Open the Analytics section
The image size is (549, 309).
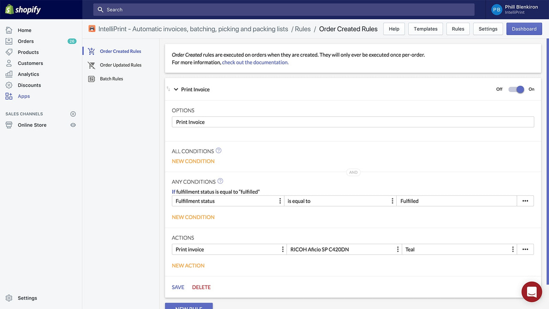(x=28, y=74)
